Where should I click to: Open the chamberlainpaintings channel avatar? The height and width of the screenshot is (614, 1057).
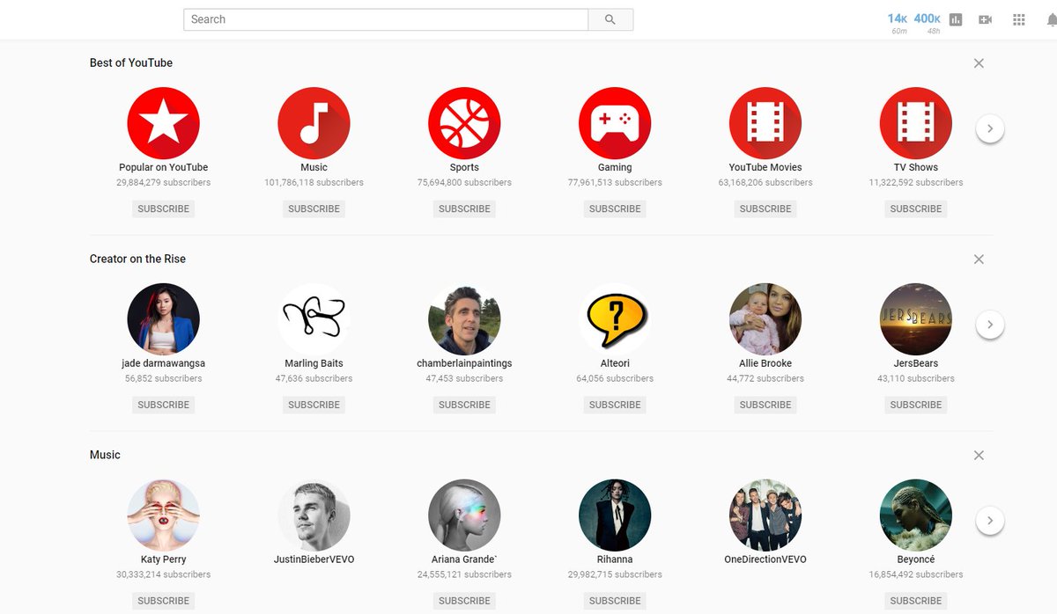464,319
